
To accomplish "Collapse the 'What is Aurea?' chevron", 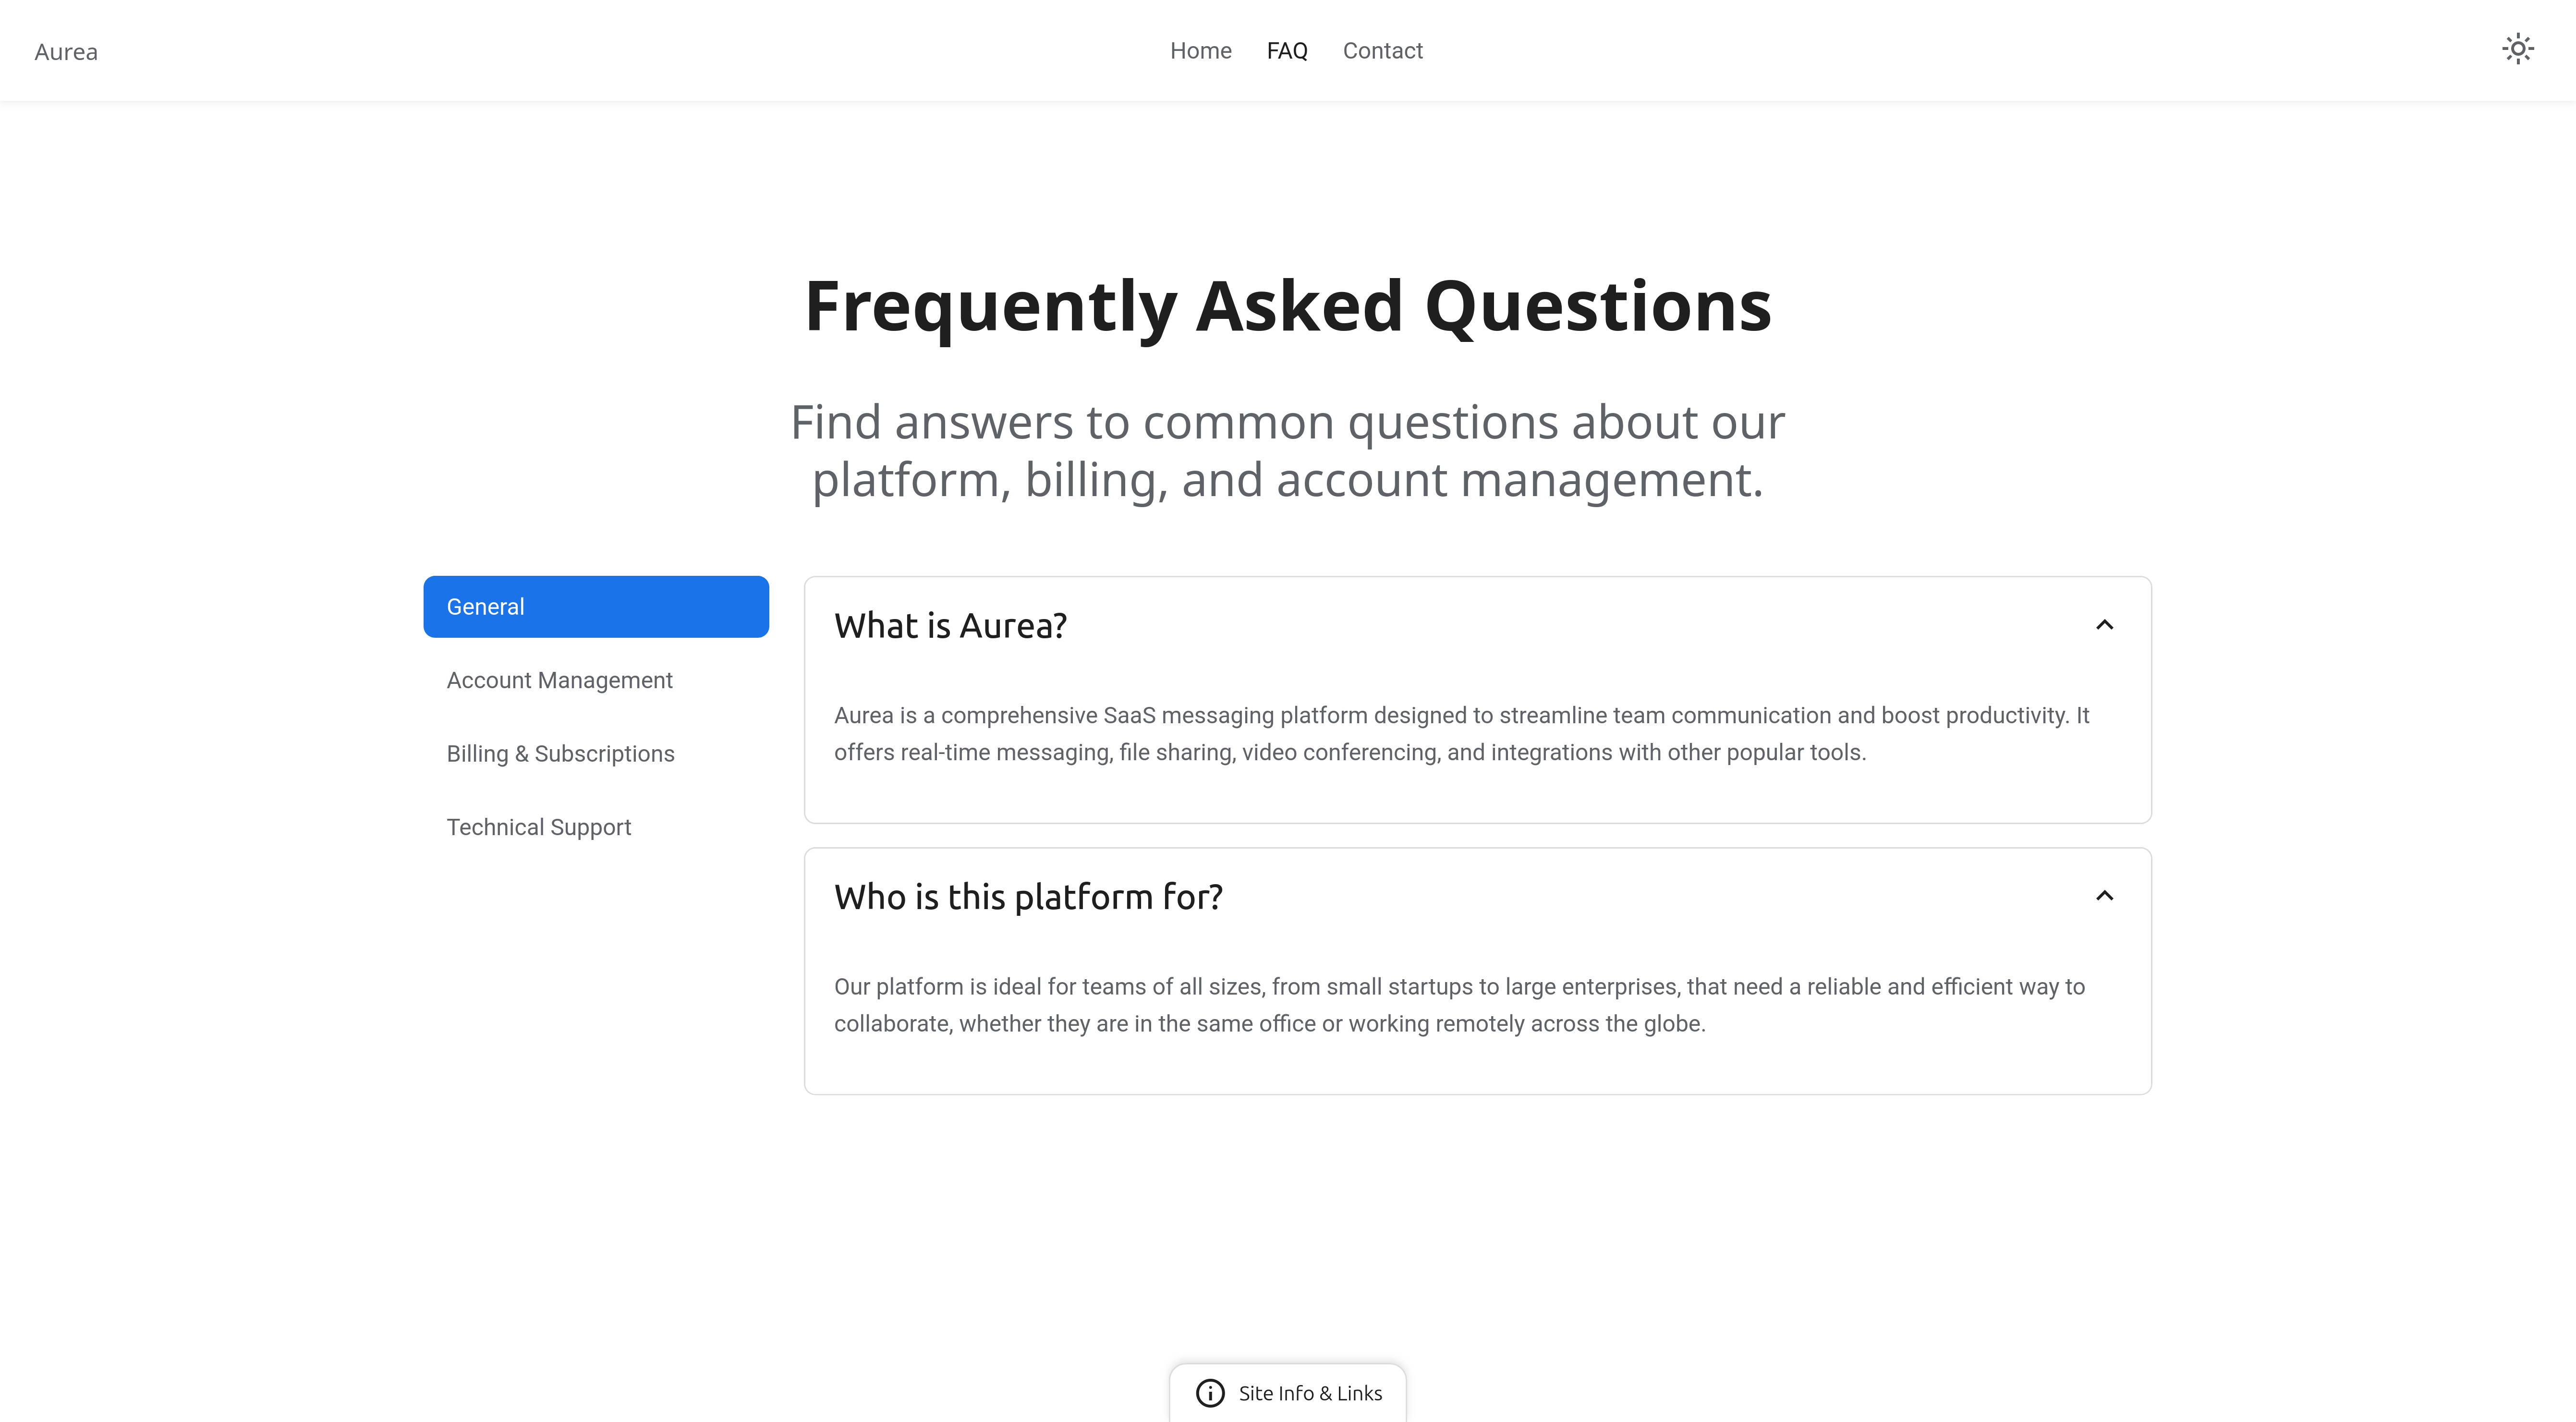I will pos(2104,625).
